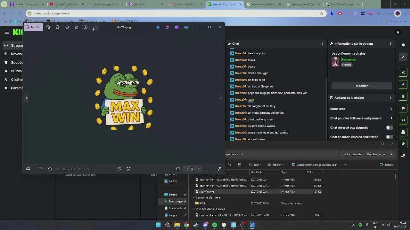Collapse the Semaine dernière group

pyautogui.click(x=194, y=198)
